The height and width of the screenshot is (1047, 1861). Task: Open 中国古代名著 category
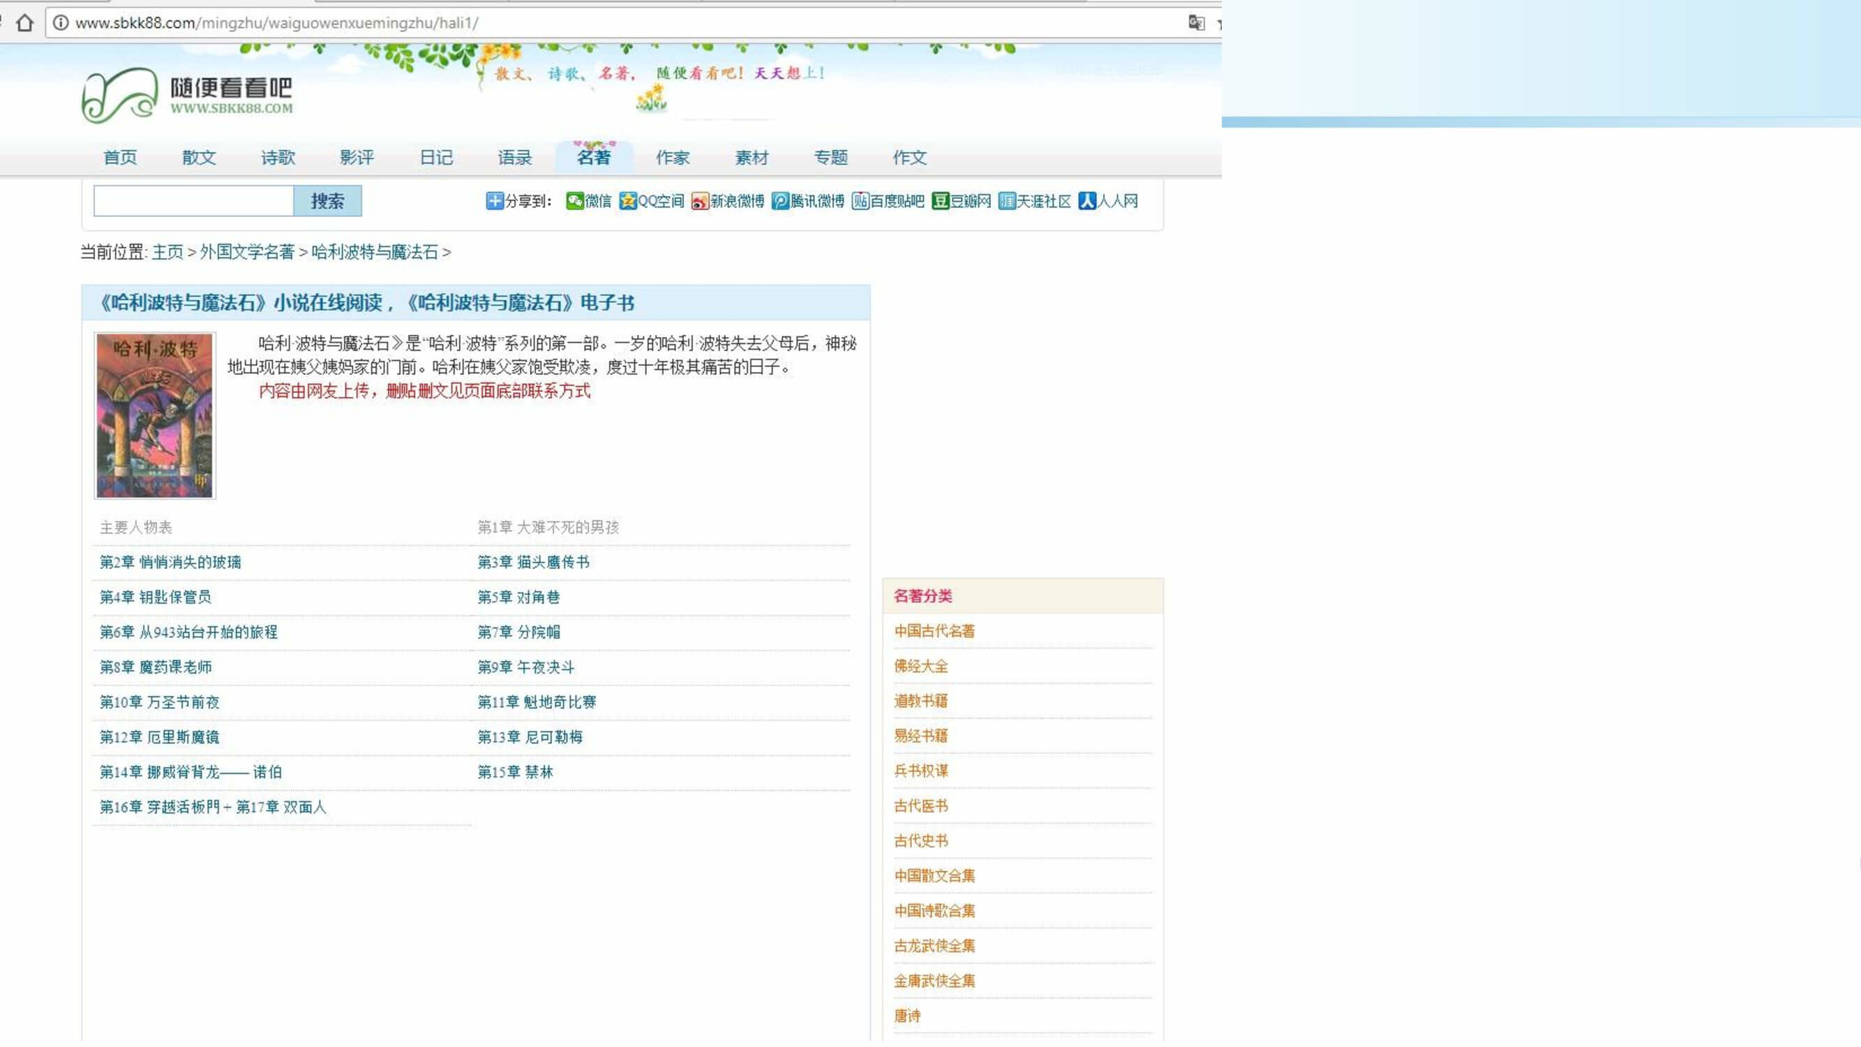[934, 631]
